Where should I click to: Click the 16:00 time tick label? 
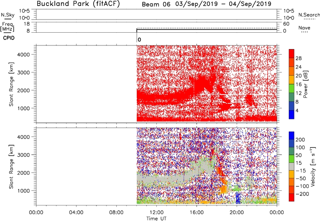[x=196, y=213]
